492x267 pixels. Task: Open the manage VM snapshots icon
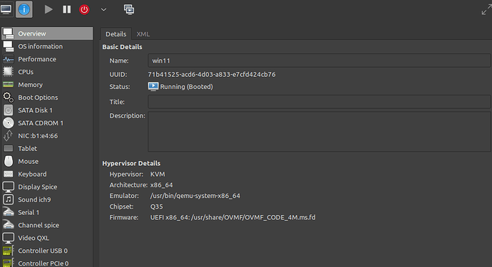[129, 9]
